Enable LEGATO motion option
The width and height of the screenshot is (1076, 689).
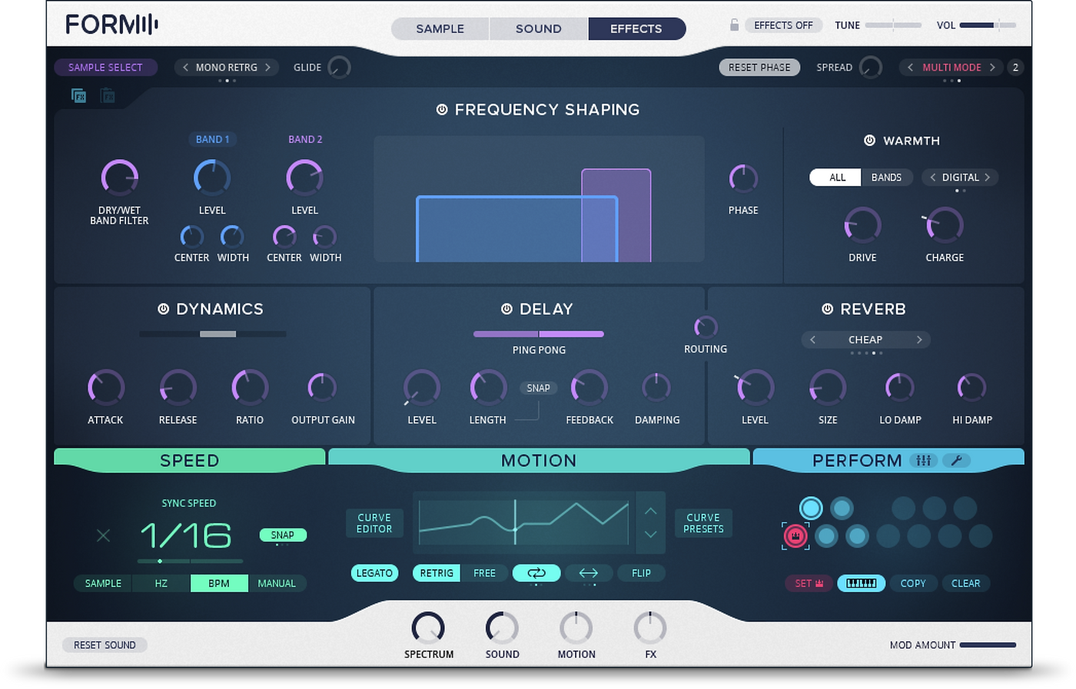(374, 573)
